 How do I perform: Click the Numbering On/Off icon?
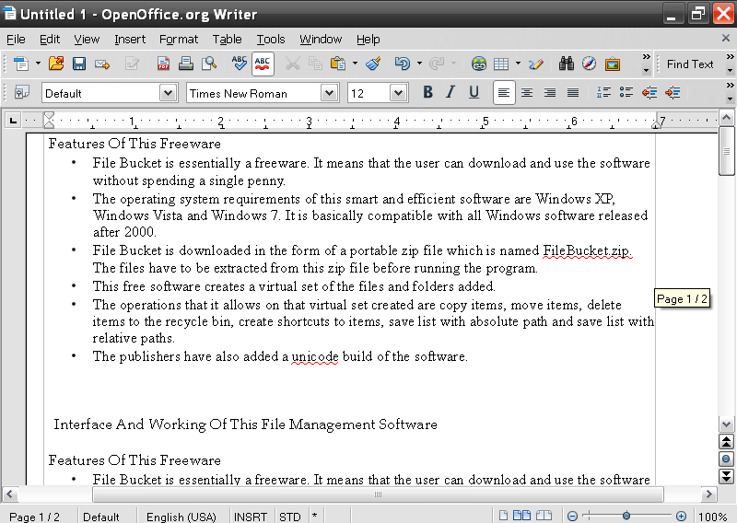click(603, 93)
